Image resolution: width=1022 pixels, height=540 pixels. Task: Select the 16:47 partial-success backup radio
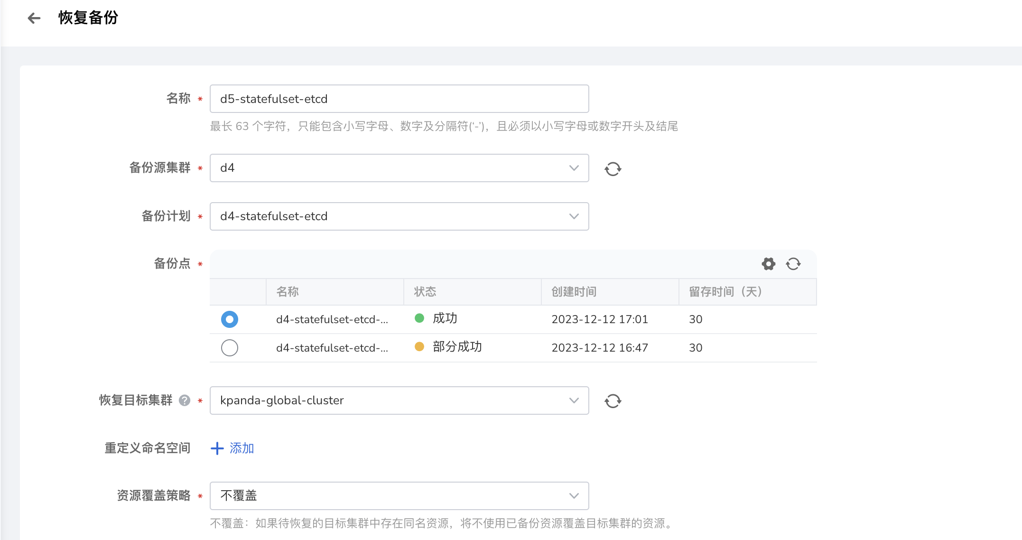pos(230,348)
